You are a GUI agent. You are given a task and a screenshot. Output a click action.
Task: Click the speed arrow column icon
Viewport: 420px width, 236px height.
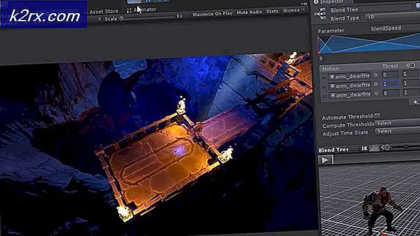coord(407,65)
